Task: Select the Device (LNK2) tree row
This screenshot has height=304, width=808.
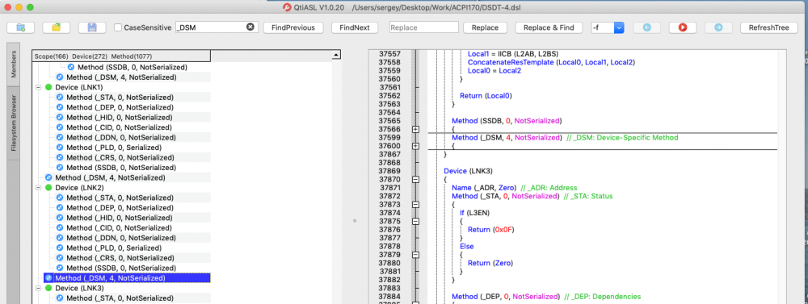Action: point(79,188)
